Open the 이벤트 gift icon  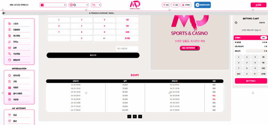[10, 88]
